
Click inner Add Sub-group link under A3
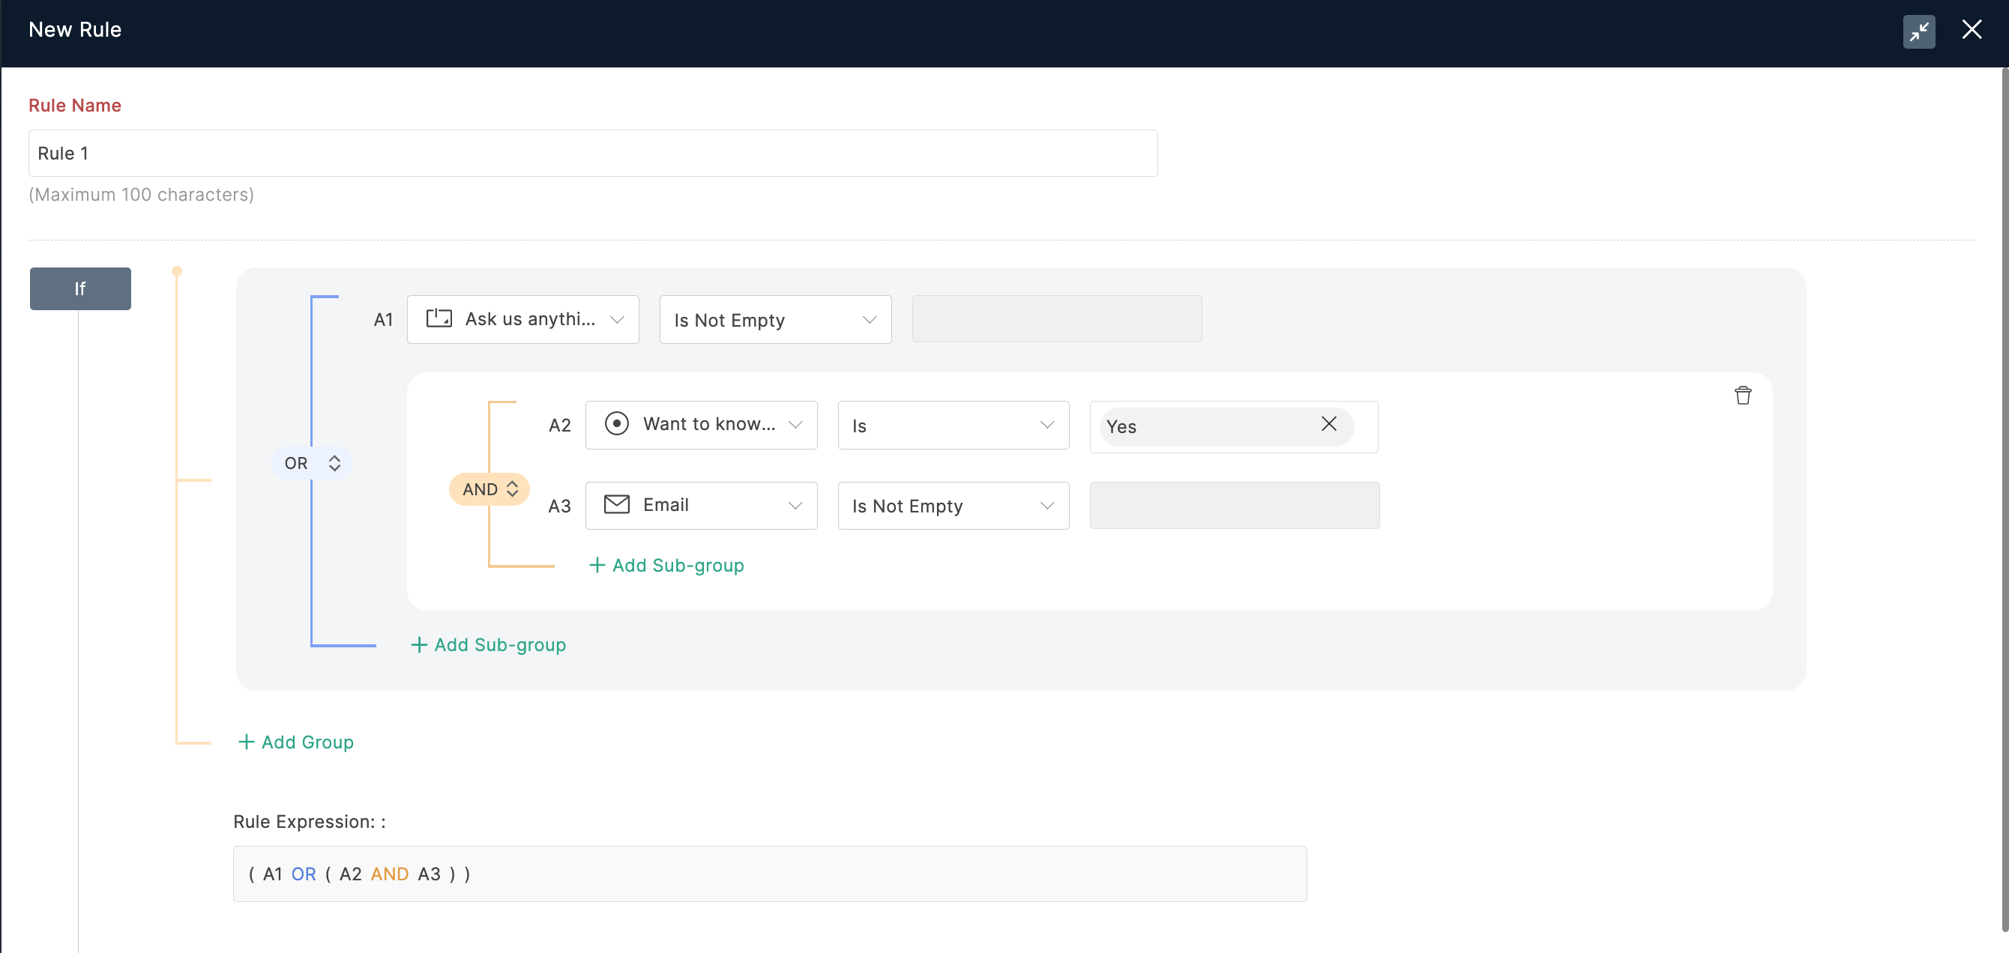click(x=667, y=566)
